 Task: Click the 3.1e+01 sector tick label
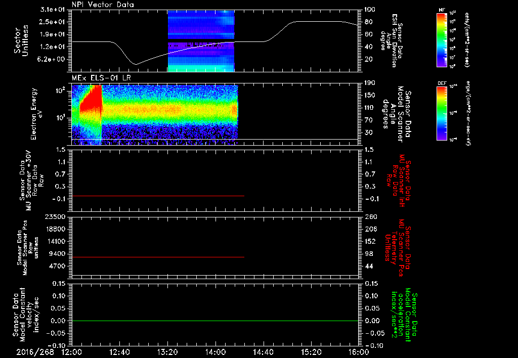click(x=53, y=10)
